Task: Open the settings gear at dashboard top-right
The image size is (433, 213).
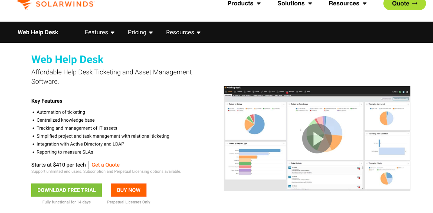Action: pos(407,92)
